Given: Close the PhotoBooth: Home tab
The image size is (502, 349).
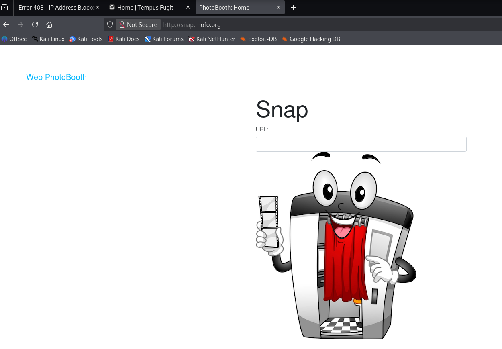Looking at the screenshot, I should pos(278,7).
